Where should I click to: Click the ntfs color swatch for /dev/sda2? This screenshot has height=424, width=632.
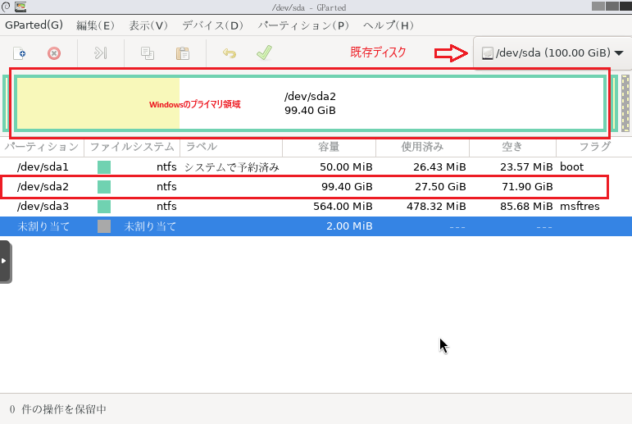[x=104, y=187]
